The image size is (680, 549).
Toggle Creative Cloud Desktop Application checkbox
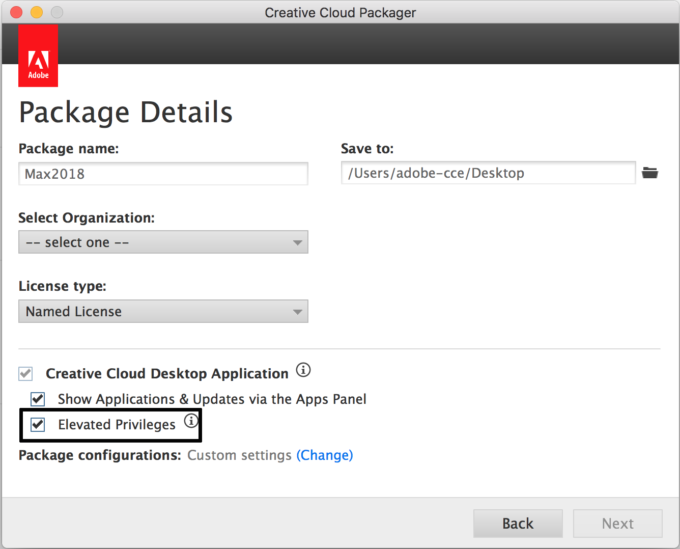25,374
